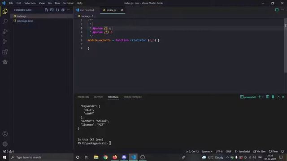This screenshot has height=161, width=287.
Task: Place cursor on line 6 function declaration
Action: [x=124, y=40]
